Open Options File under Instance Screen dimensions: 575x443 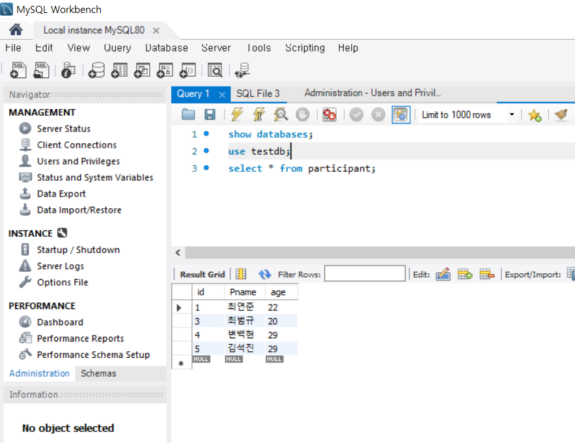[63, 282]
